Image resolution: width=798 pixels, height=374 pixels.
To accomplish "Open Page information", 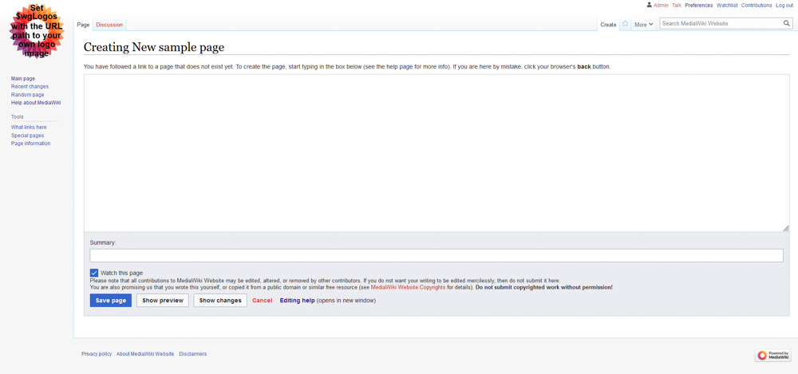I will pos(30,144).
